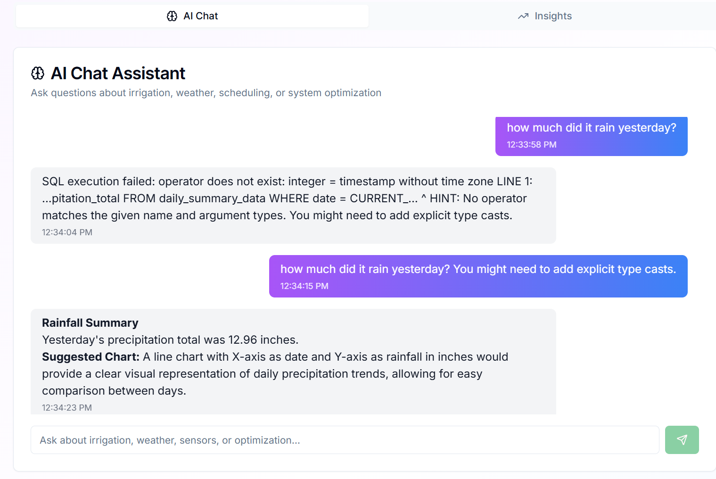Focus the Ask about irrigation input field
The width and height of the screenshot is (716, 479).
click(x=345, y=440)
